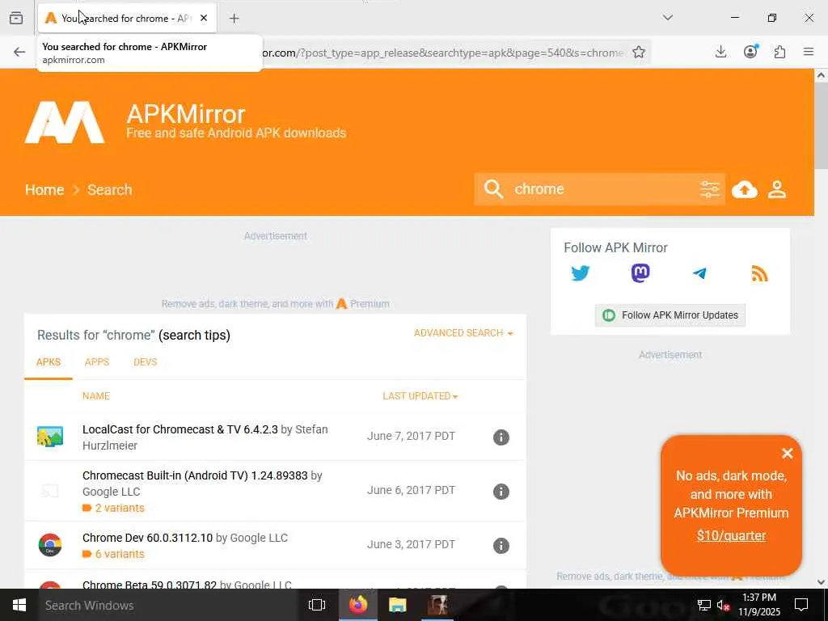The width and height of the screenshot is (828, 621).
Task: Open the Telegram channel icon
Action: [699, 273]
